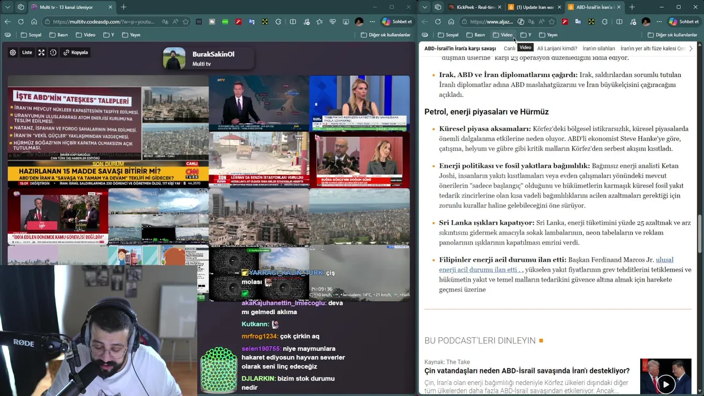This screenshot has height=396, width=704.
Task: Open Çin vatandaşları podcast headline
Action: click(527, 371)
